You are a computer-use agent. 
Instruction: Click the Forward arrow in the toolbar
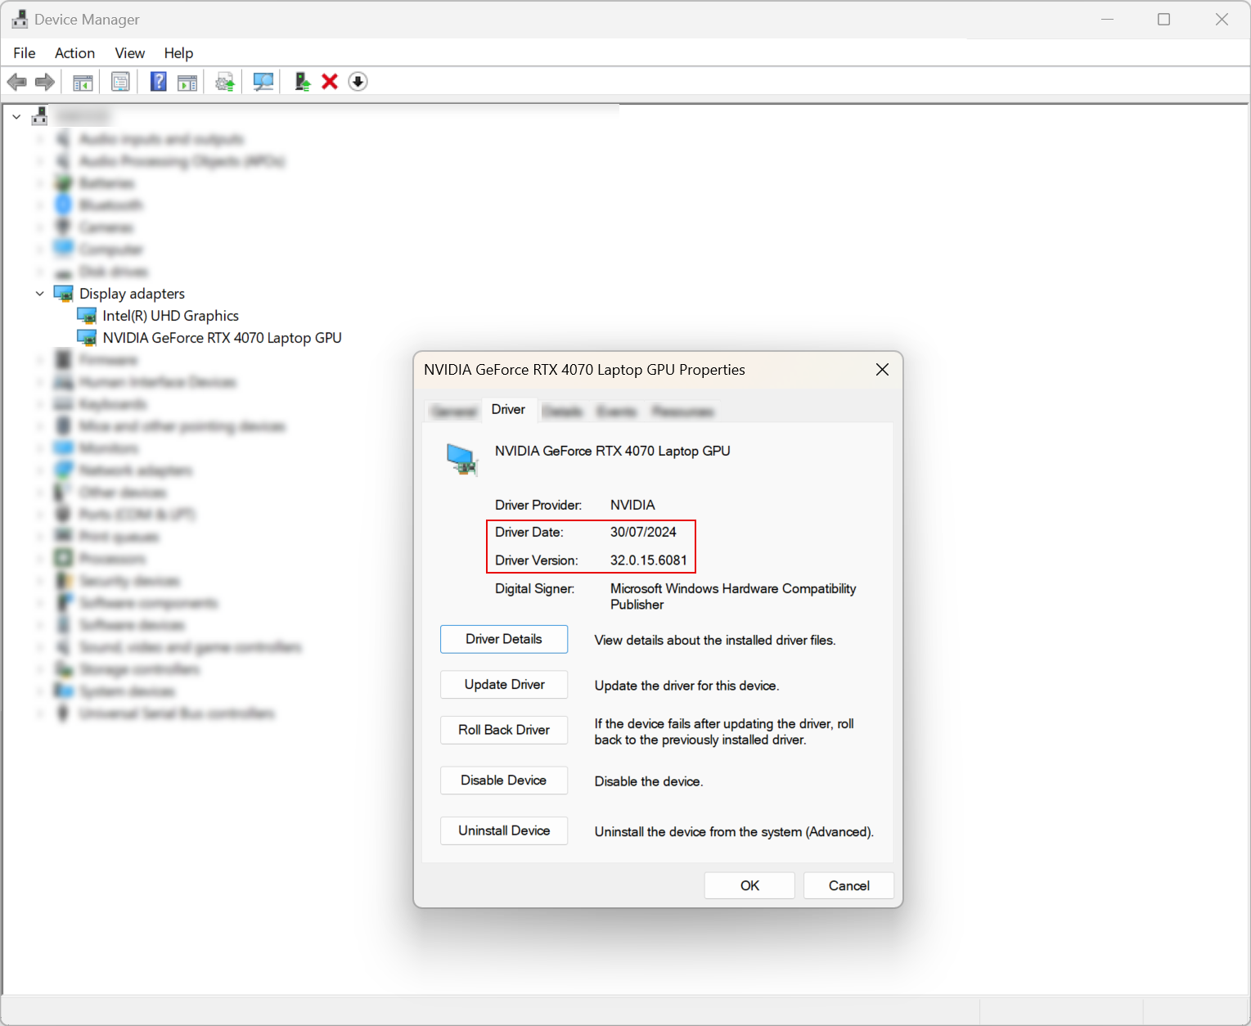pos(45,82)
